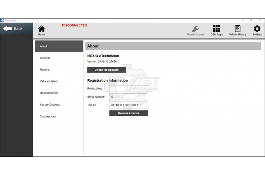Select Vehicle History in settings sidebar
The image size is (265, 175).
coord(59,81)
